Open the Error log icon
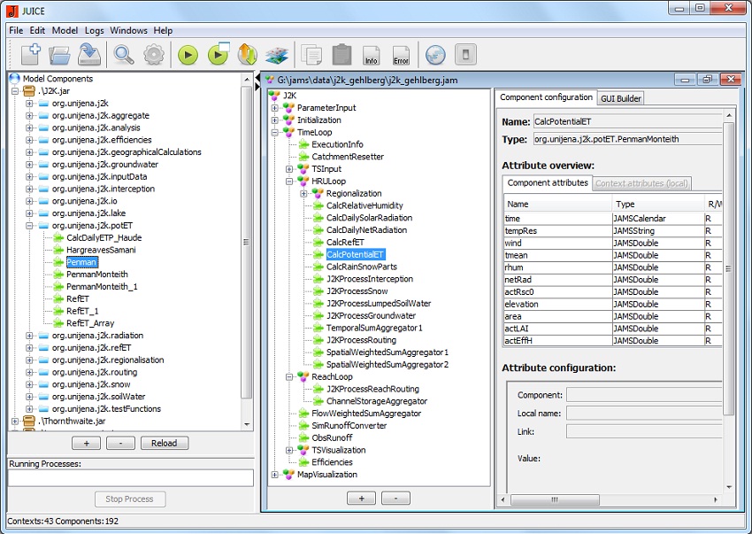Viewport: 752px width, 534px height. pos(401,55)
